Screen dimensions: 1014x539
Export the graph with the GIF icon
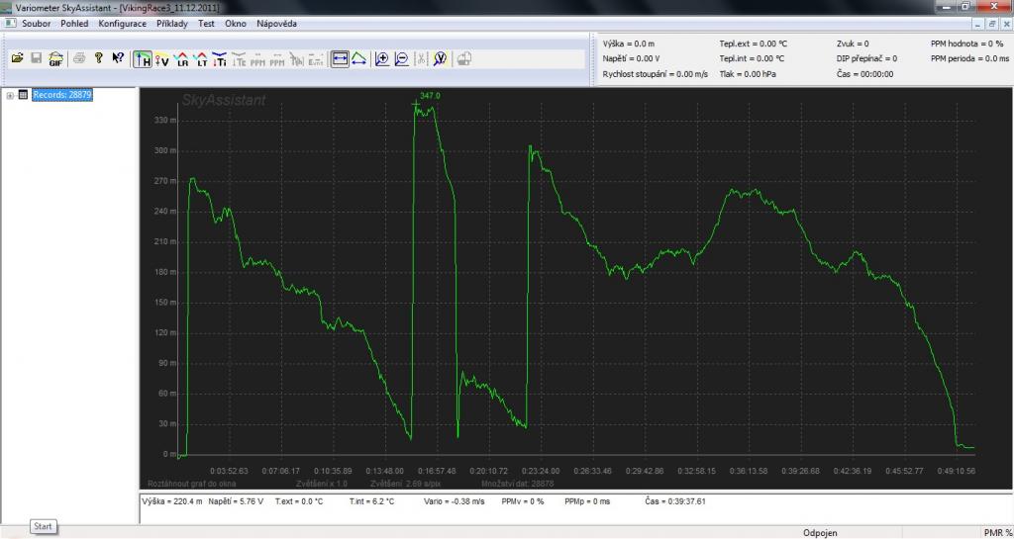[55, 58]
